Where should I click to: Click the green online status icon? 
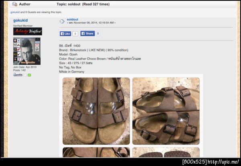(x=29, y=75)
